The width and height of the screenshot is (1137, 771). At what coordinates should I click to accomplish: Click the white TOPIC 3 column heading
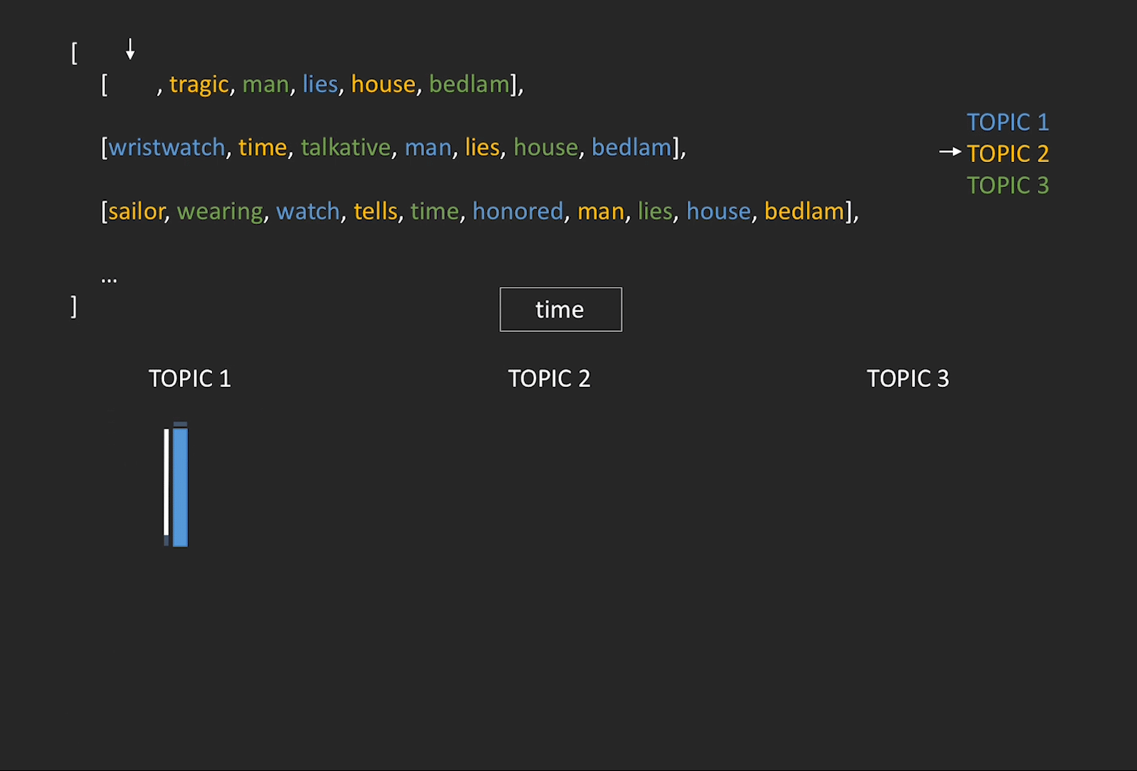[x=908, y=378]
